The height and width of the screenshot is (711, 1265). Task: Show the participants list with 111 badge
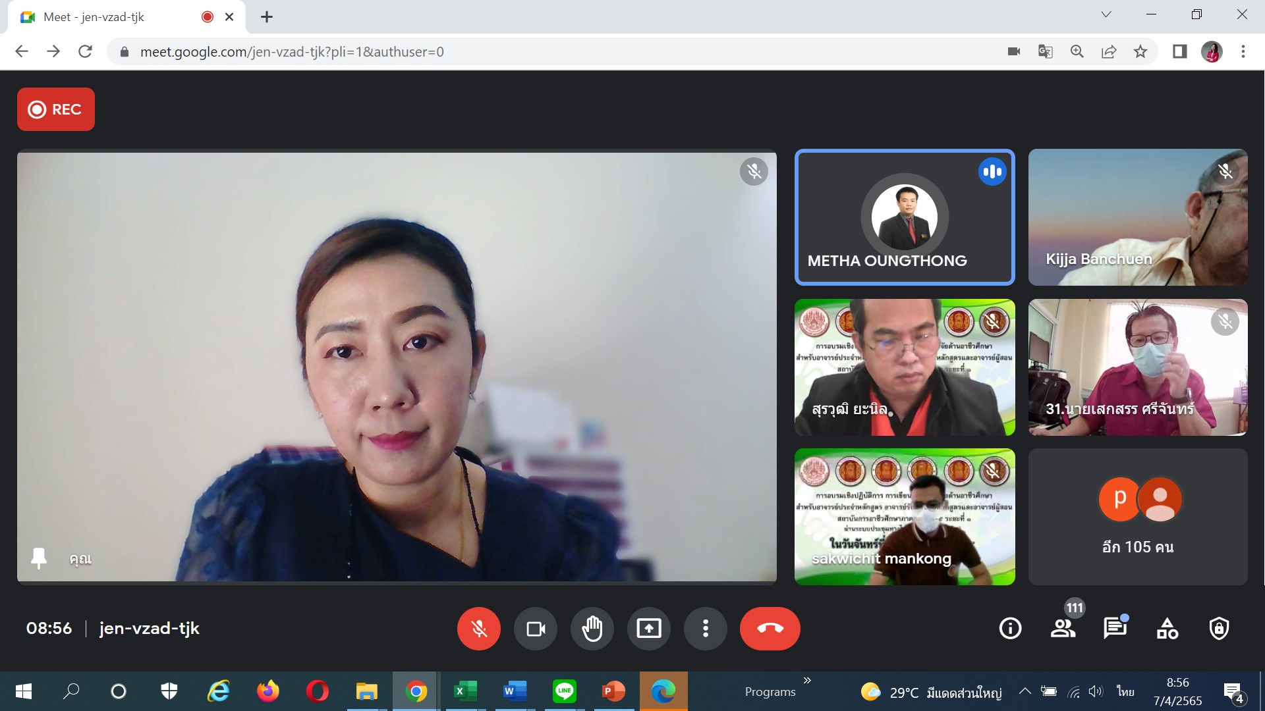coord(1063,629)
